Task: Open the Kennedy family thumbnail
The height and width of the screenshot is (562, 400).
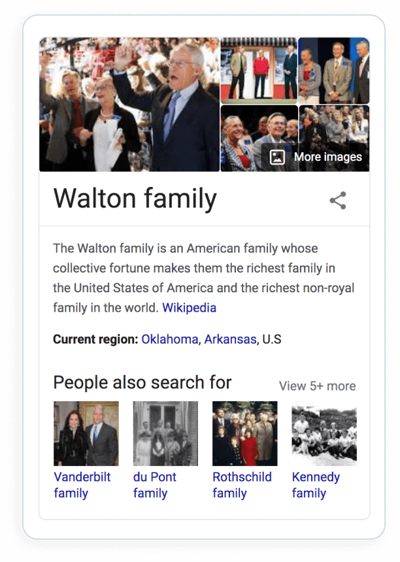Action: (x=324, y=433)
